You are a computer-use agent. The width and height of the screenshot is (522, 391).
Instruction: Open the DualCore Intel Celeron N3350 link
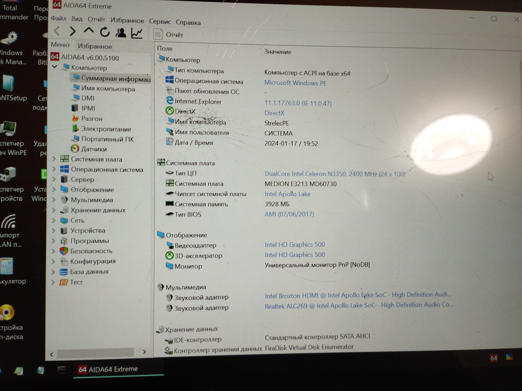pos(335,174)
